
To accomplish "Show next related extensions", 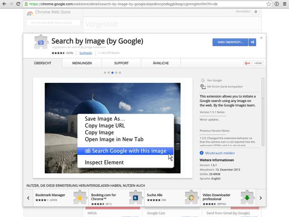I will (x=260, y=198).
